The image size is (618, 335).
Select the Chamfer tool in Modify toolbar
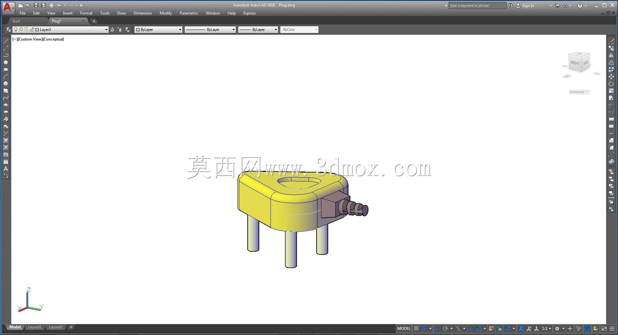click(611, 141)
